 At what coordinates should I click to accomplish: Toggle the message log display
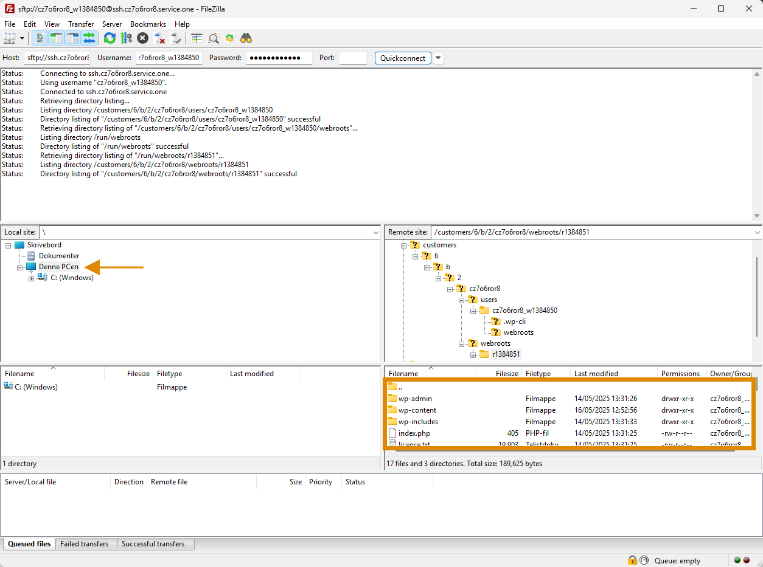click(x=40, y=38)
